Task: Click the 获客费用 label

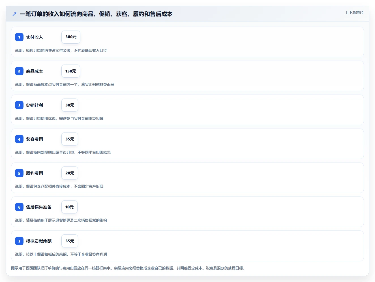Action: [35, 139]
